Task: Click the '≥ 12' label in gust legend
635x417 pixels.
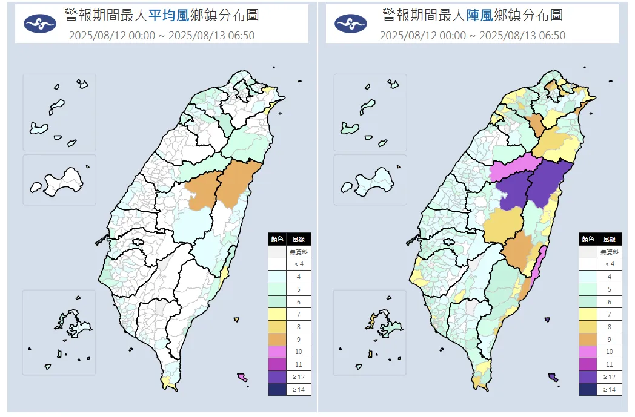Action: click(610, 378)
